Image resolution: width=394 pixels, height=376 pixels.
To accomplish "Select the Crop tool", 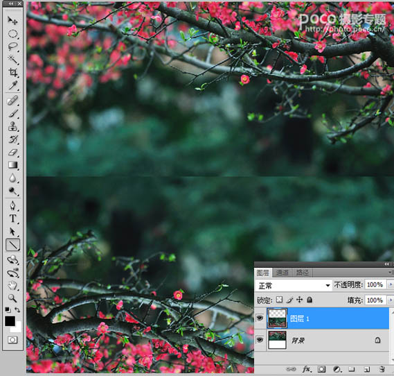I will click(12, 72).
